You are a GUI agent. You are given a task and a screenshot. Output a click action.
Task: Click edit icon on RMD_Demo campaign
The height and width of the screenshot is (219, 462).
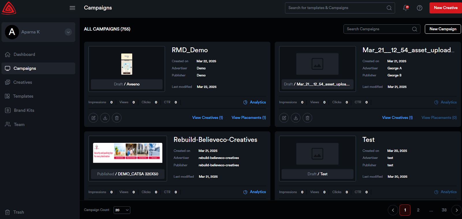coord(93,118)
